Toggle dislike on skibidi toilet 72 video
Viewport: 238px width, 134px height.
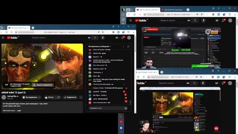[58, 98]
